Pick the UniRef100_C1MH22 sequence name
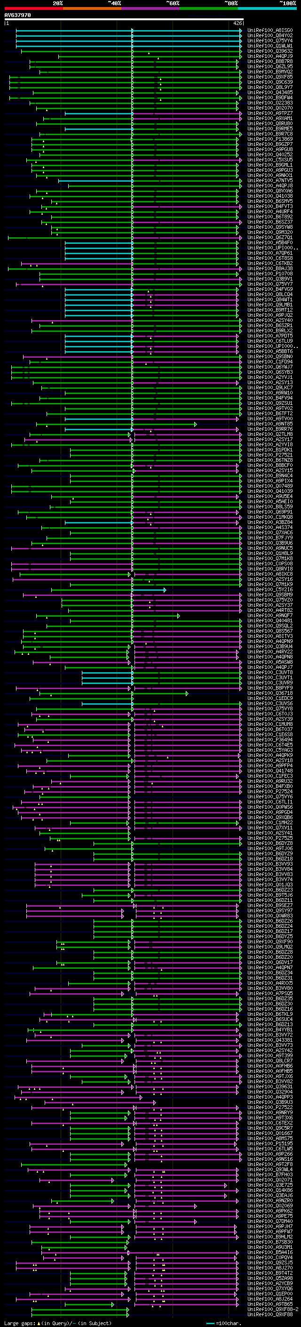The width and height of the screenshot is (301, 1327). point(270,823)
